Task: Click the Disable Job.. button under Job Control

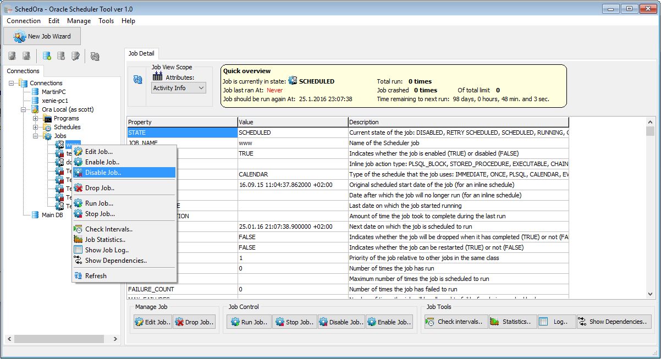Action: (341, 322)
